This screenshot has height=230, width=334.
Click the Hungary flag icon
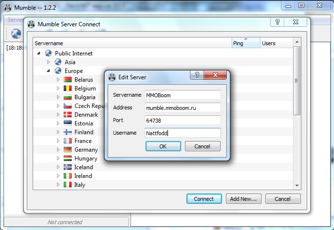pos(68,159)
